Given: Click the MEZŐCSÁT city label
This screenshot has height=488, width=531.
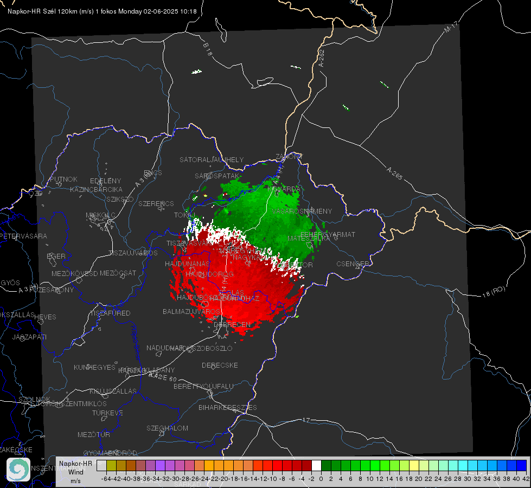Looking at the screenshot, I should pos(118,273).
